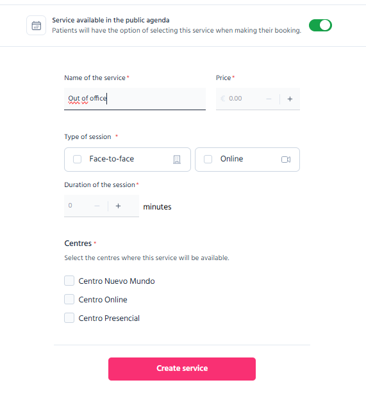
Task: Check the Face-to-face session checkbox
Action: [x=77, y=159]
